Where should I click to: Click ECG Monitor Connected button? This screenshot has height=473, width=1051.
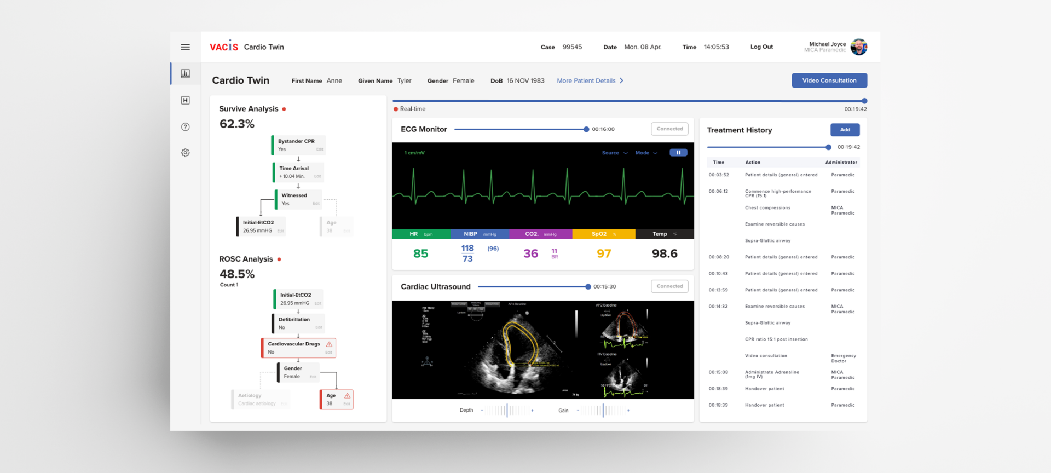669,129
